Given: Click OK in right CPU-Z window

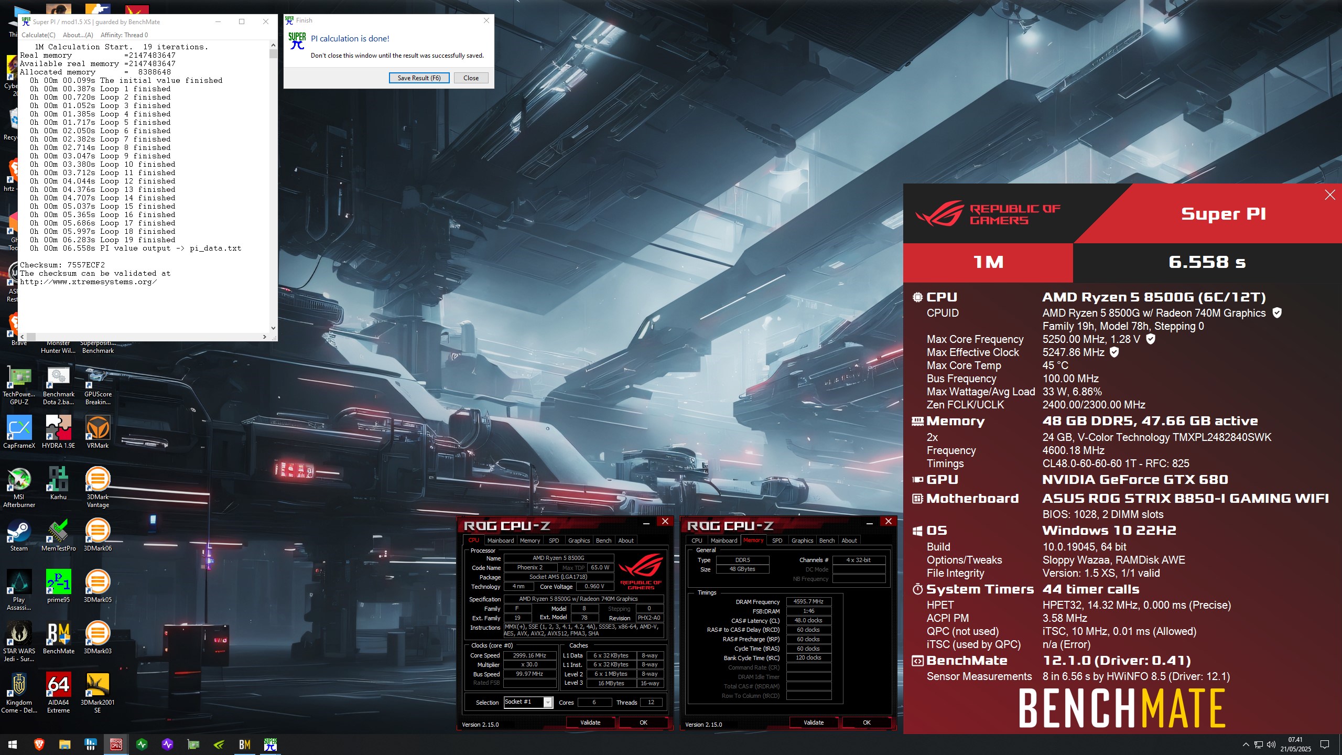Looking at the screenshot, I should tap(867, 722).
